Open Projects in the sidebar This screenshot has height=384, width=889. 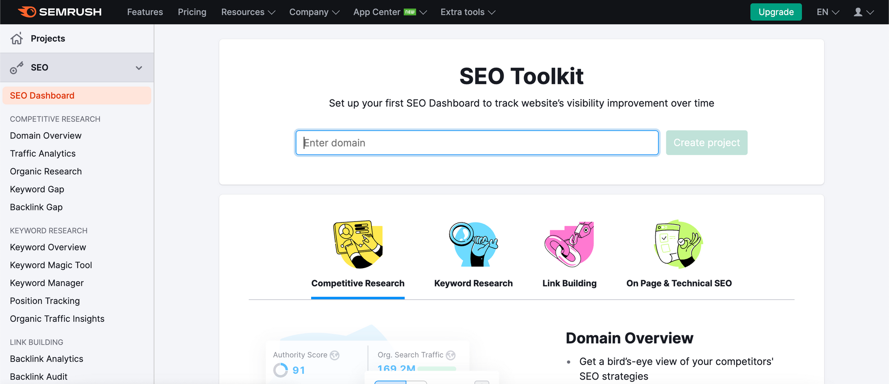[x=48, y=39]
